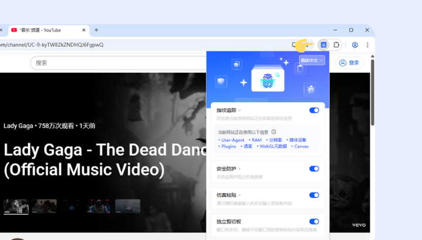Toggle the 独立剪切板 switch

[x=314, y=221]
